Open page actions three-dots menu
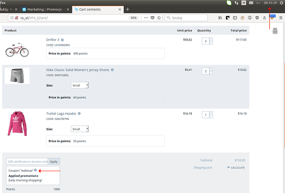Screen dimensions: 285x193 pos(146,18)
